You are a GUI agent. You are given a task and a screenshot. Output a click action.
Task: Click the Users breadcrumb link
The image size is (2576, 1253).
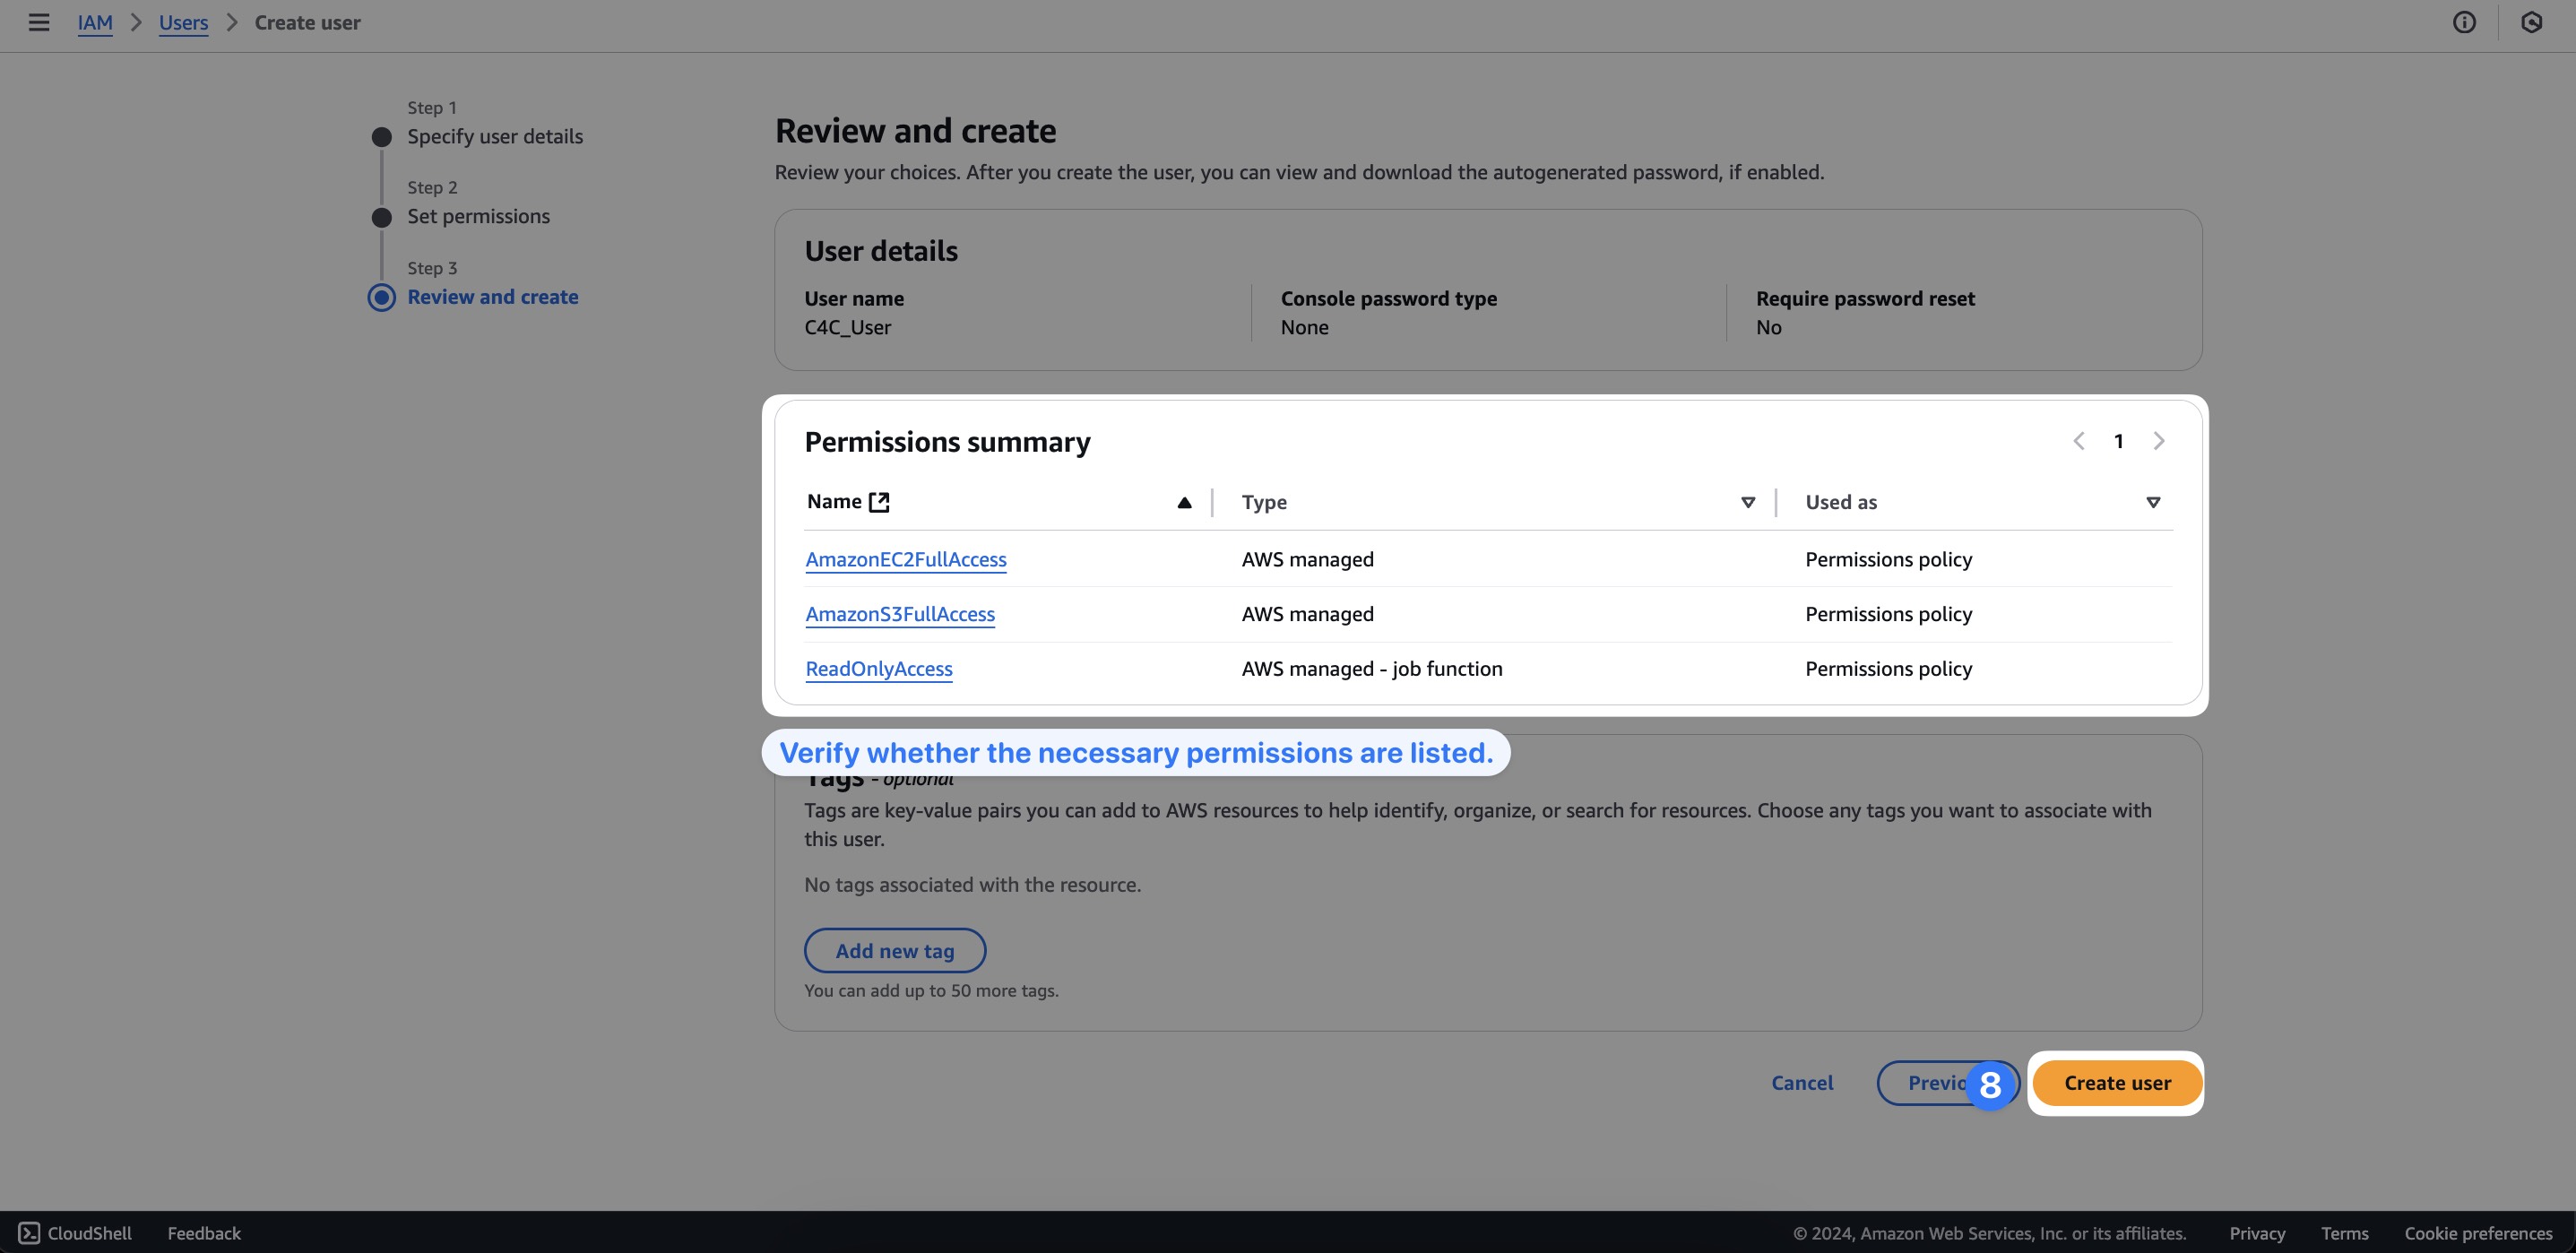coord(182,22)
